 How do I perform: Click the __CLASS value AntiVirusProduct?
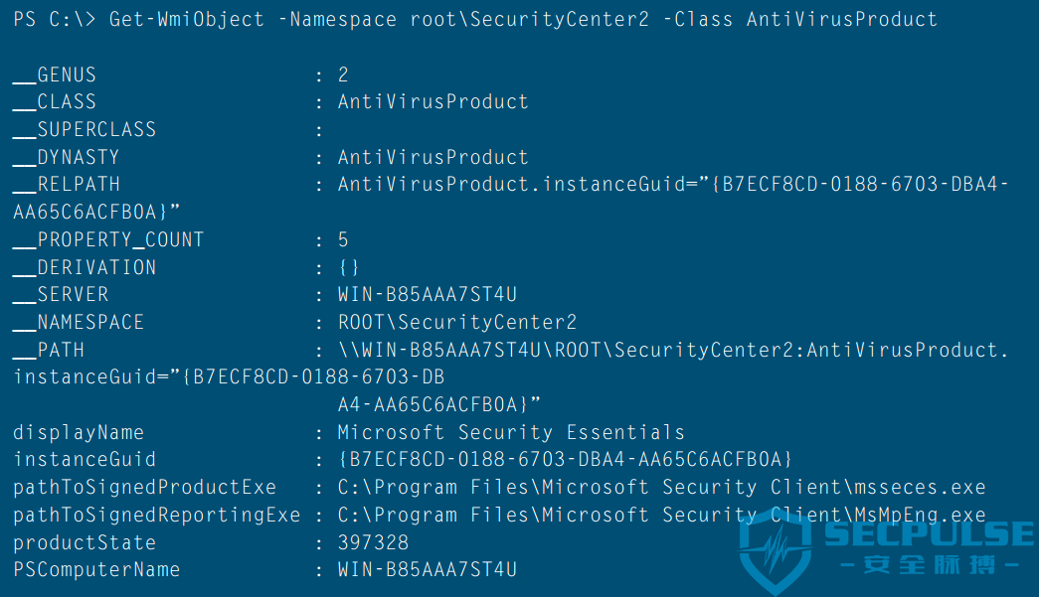coord(433,102)
